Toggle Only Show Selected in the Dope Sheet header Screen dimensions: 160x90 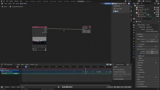coord(107,64)
